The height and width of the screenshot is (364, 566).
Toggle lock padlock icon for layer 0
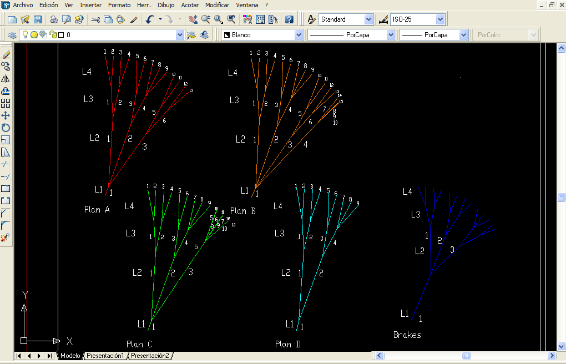click(x=53, y=34)
